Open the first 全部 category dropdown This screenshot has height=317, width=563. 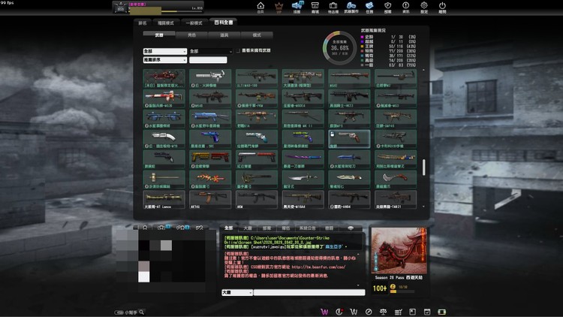pos(165,51)
